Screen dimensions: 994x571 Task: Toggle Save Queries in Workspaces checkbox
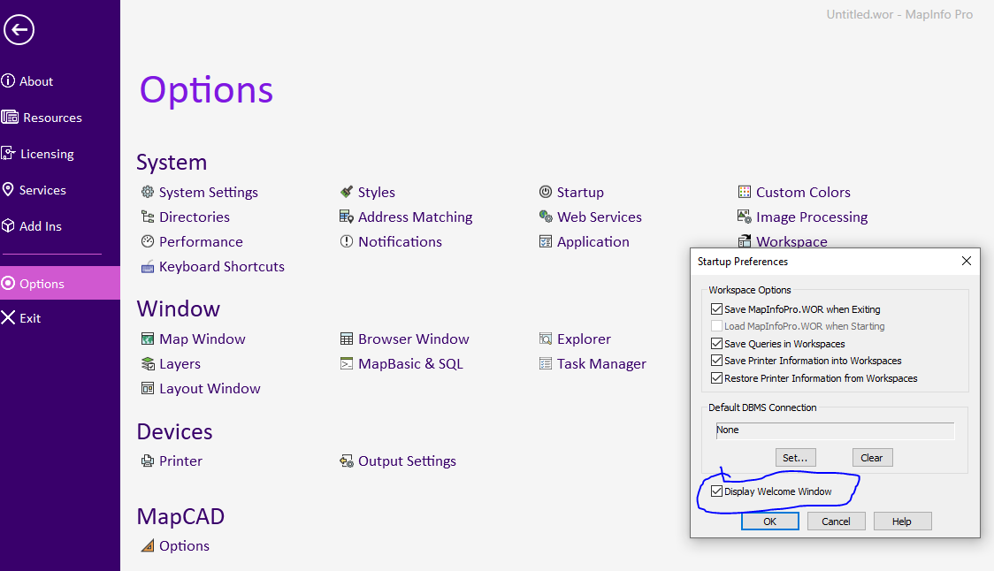click(x=716, y=344)
